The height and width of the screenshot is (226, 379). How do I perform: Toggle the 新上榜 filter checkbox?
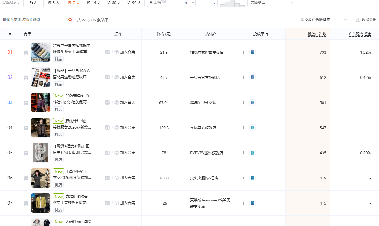157,2
